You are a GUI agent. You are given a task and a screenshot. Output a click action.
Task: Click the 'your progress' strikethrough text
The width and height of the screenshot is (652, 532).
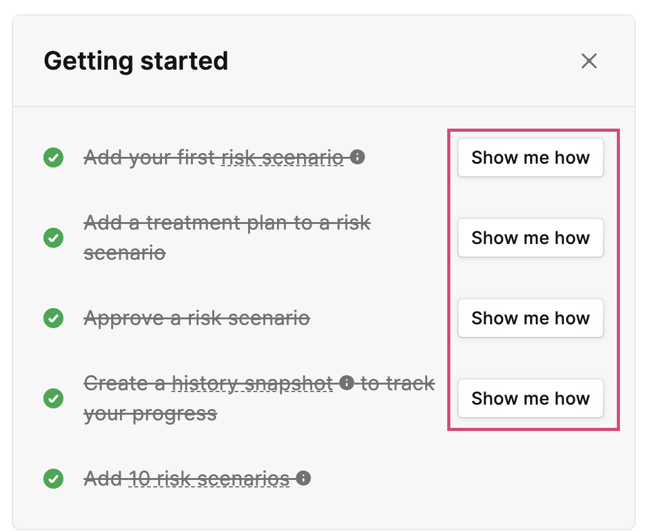click(150, 414)
